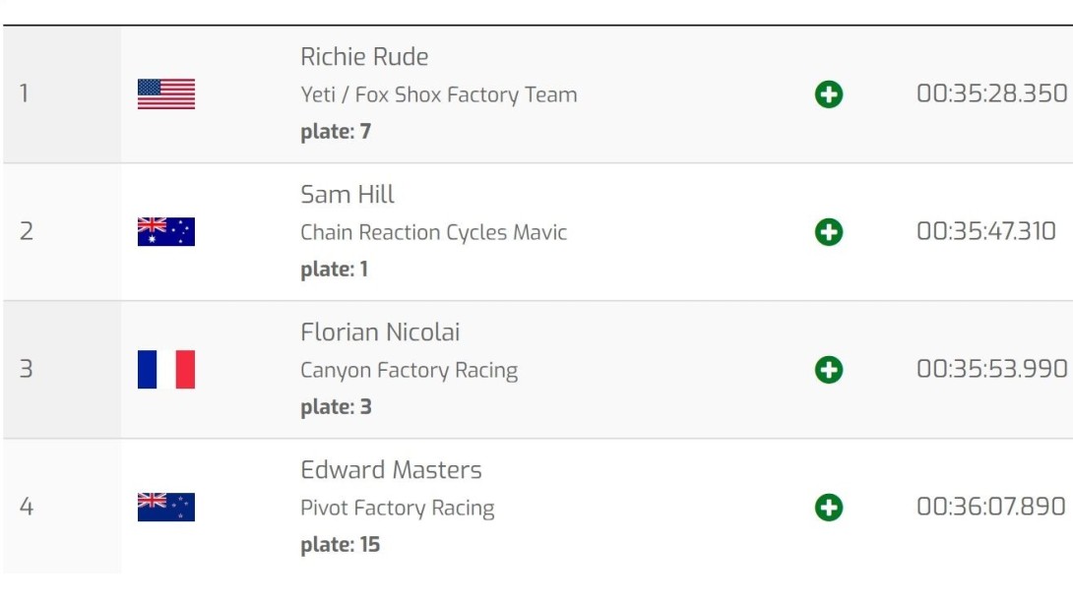The height and width of the screenshot is (603, 1073).
Task: Open rider name Sam Hill
Action: click(347, 195)
